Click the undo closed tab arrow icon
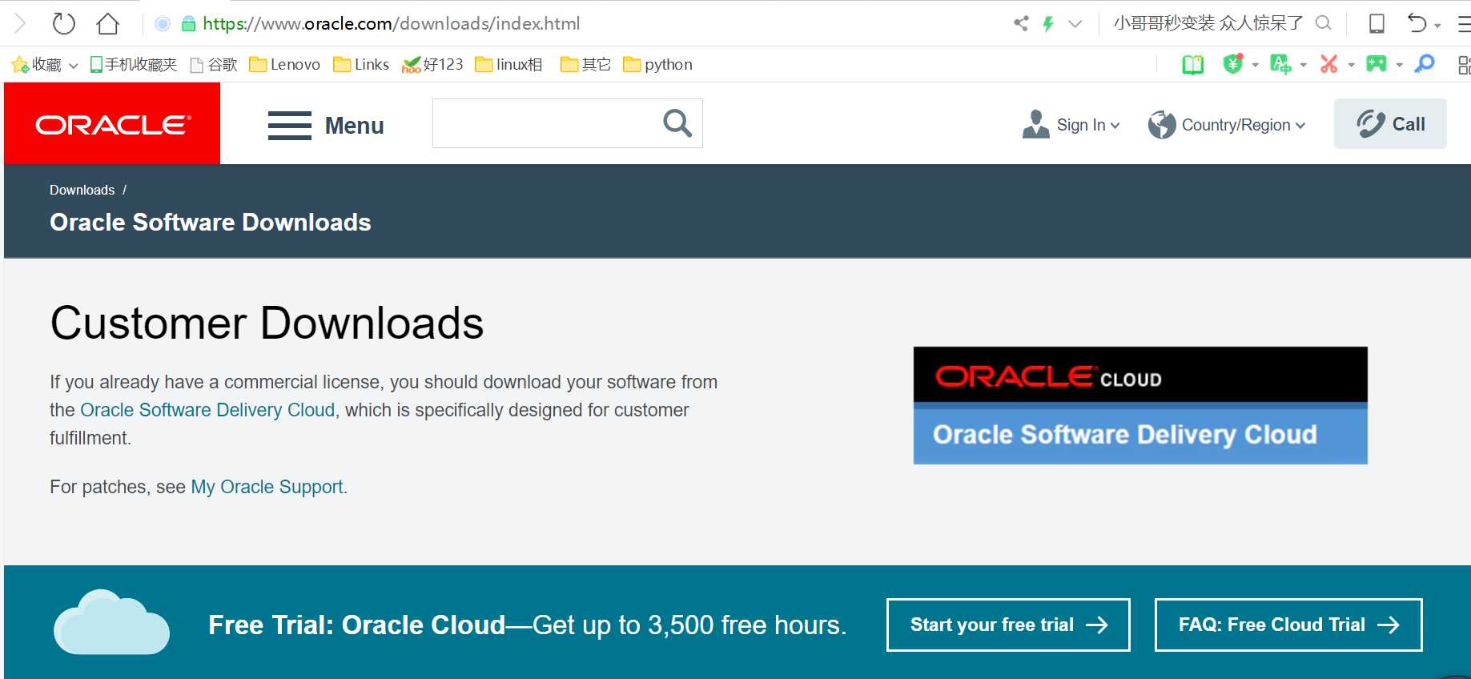1471x679 pixels. [x=1417, y=23]
